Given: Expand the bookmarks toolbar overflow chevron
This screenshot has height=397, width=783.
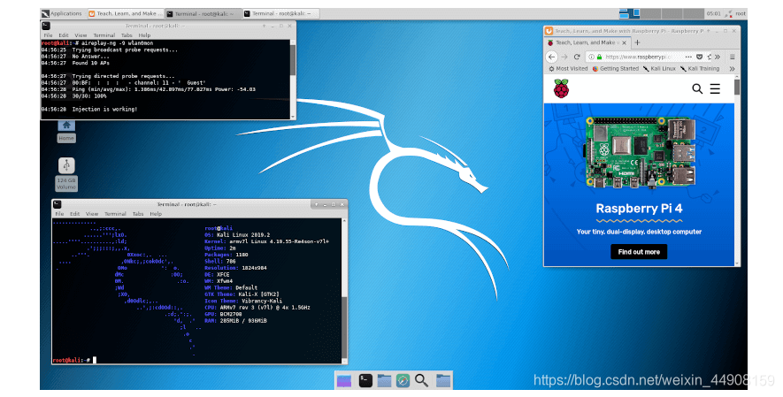Looking at the screenshot, I should 732,69.
